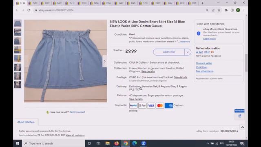The width and height of the screenshot is (261, 147).
Task: Open See details for postage
Action: coord(181,77)
